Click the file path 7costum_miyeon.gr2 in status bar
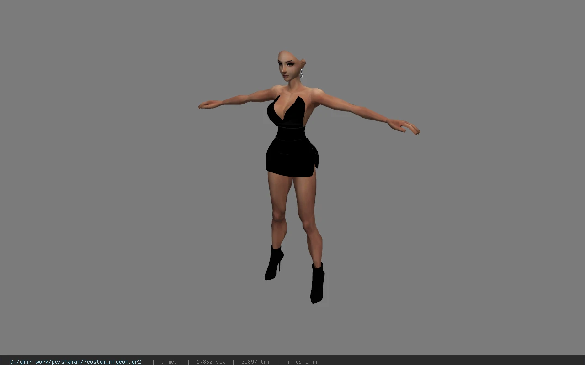The image size is (585, 365). [75, 362]
